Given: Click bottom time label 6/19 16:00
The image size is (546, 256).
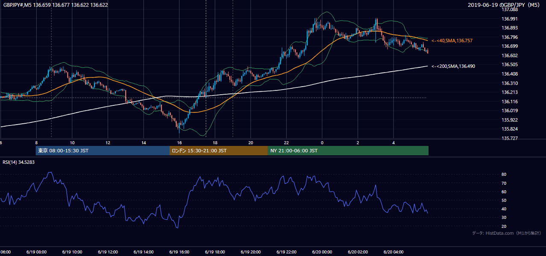Looking at the screenshot, I should pyautogui.click(x=179, y=252).
